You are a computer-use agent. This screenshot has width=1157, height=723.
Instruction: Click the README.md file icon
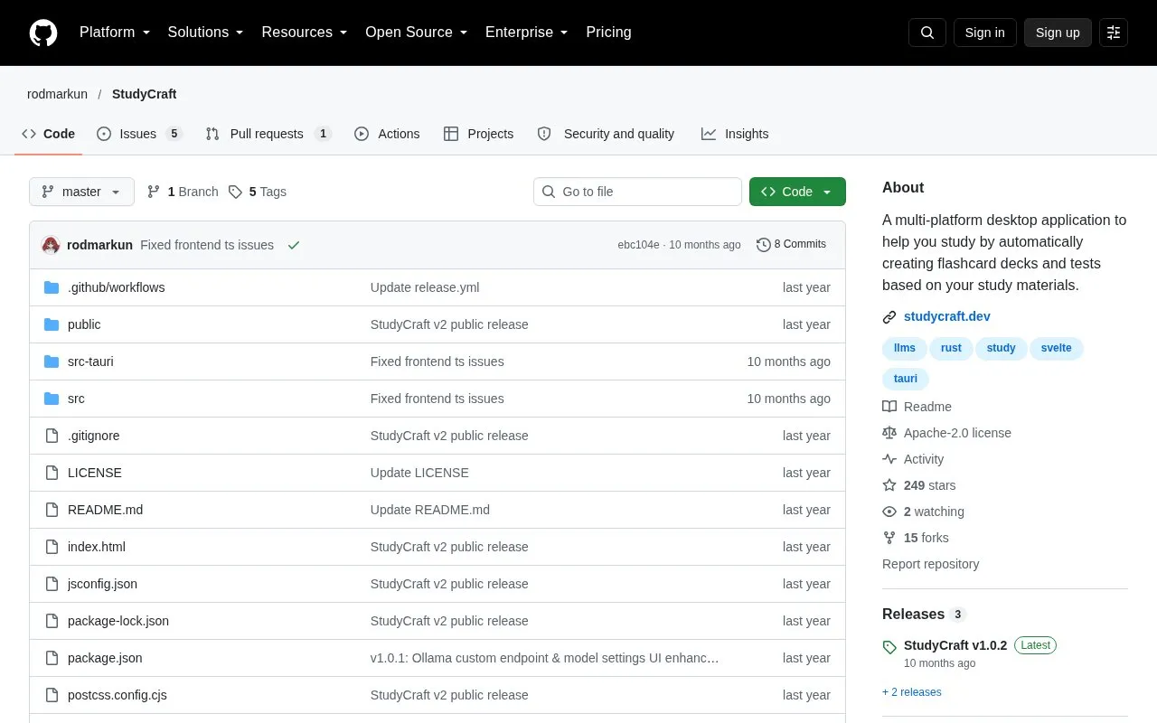pyautogui.click(x=52, y=510)
